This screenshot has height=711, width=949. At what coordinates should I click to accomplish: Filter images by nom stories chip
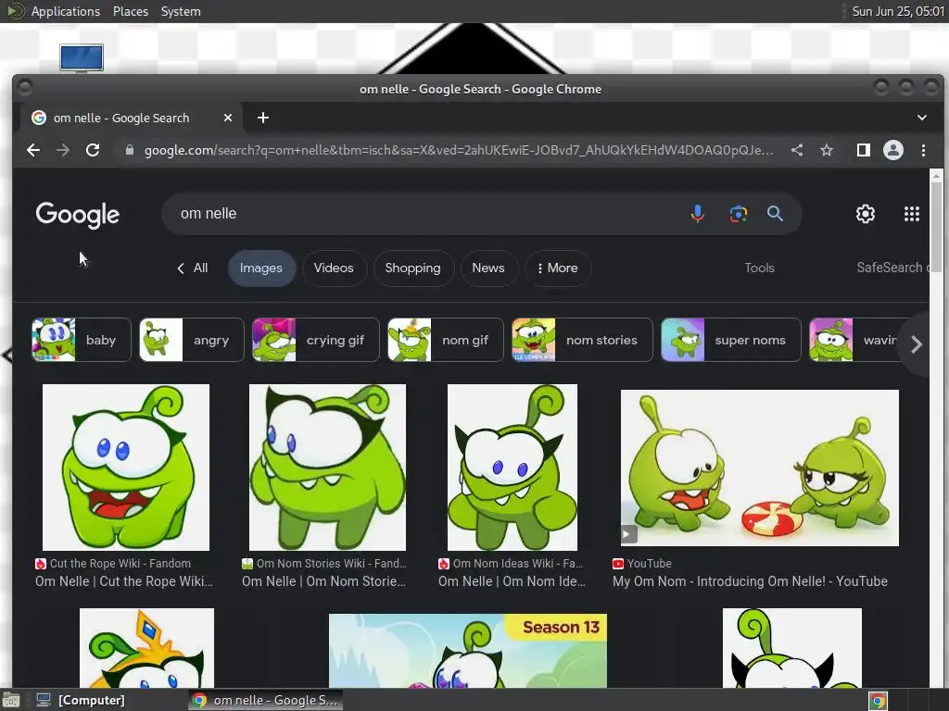coord(582,340)
